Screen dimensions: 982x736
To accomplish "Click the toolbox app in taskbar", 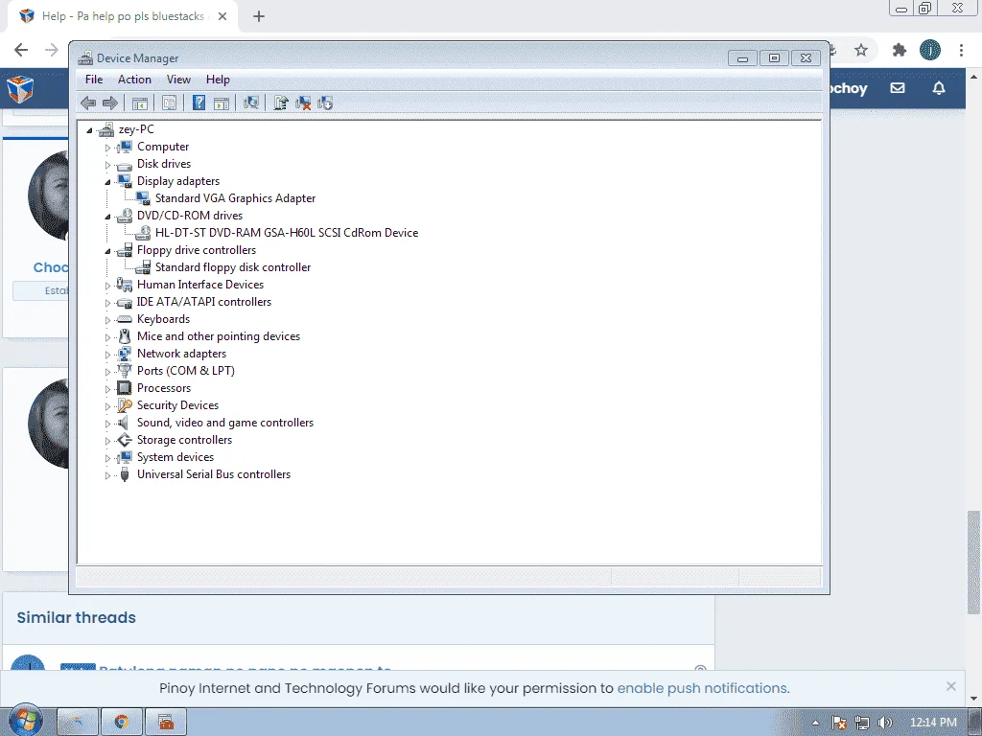I will (x=166, y=723).
